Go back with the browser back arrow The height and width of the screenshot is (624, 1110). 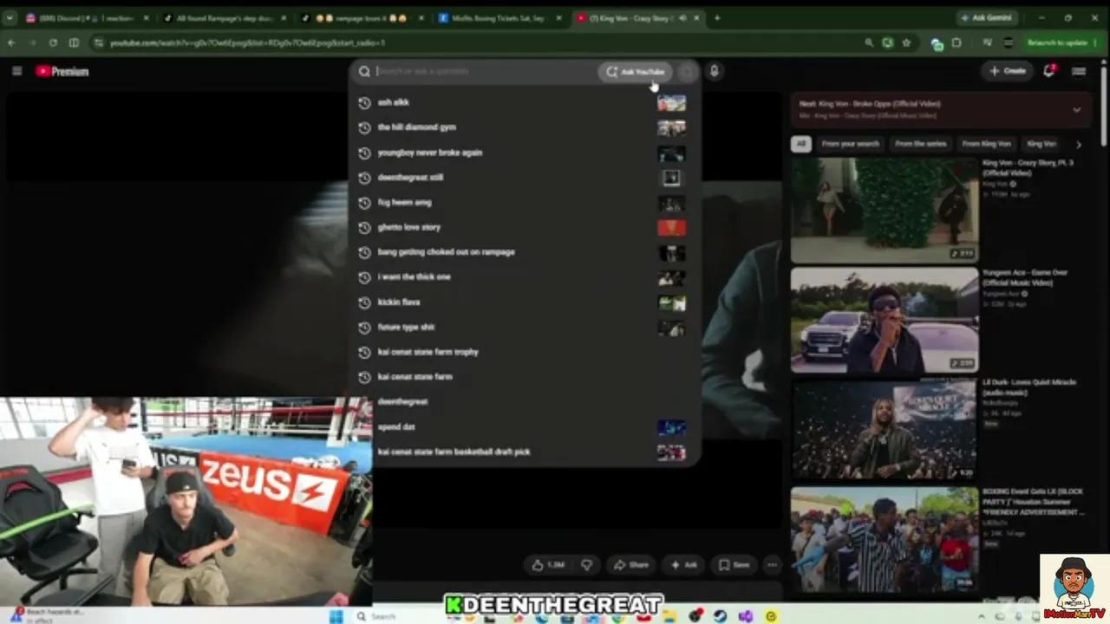pyautogui.click(x=12, y=42)
